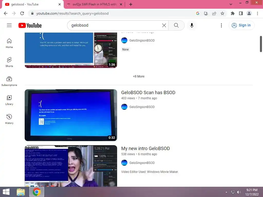View site info via lock icon
This screenshot has width=263, height=197.
pos(32,13)
